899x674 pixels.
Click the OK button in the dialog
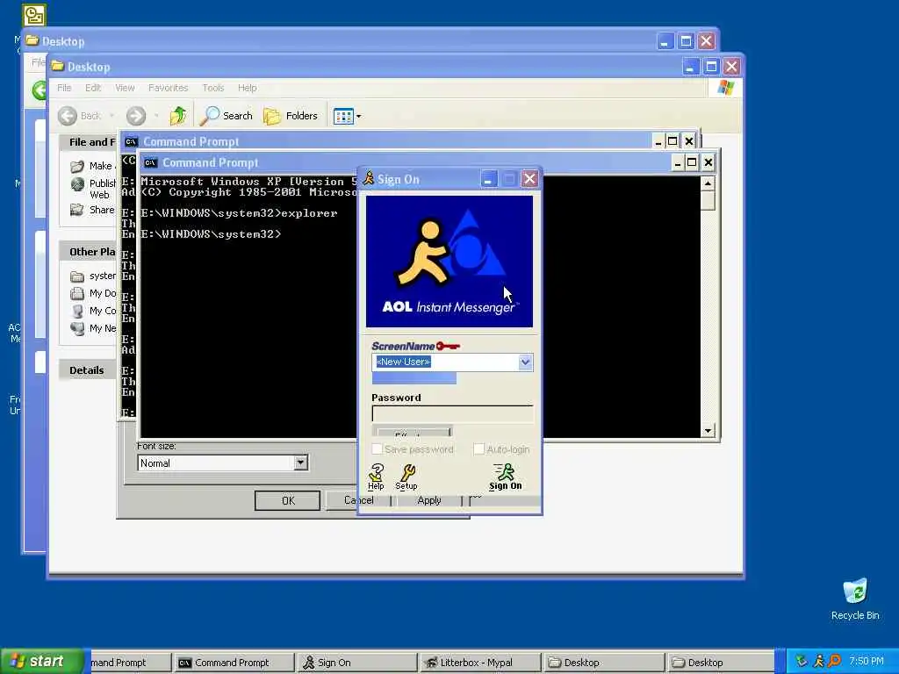click(x=288, y=500)
